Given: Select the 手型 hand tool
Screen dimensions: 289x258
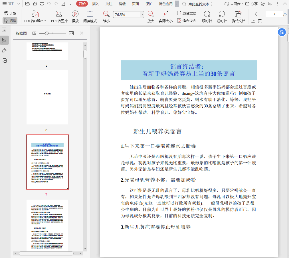Looking at the screenshot, I should (10, 13).
